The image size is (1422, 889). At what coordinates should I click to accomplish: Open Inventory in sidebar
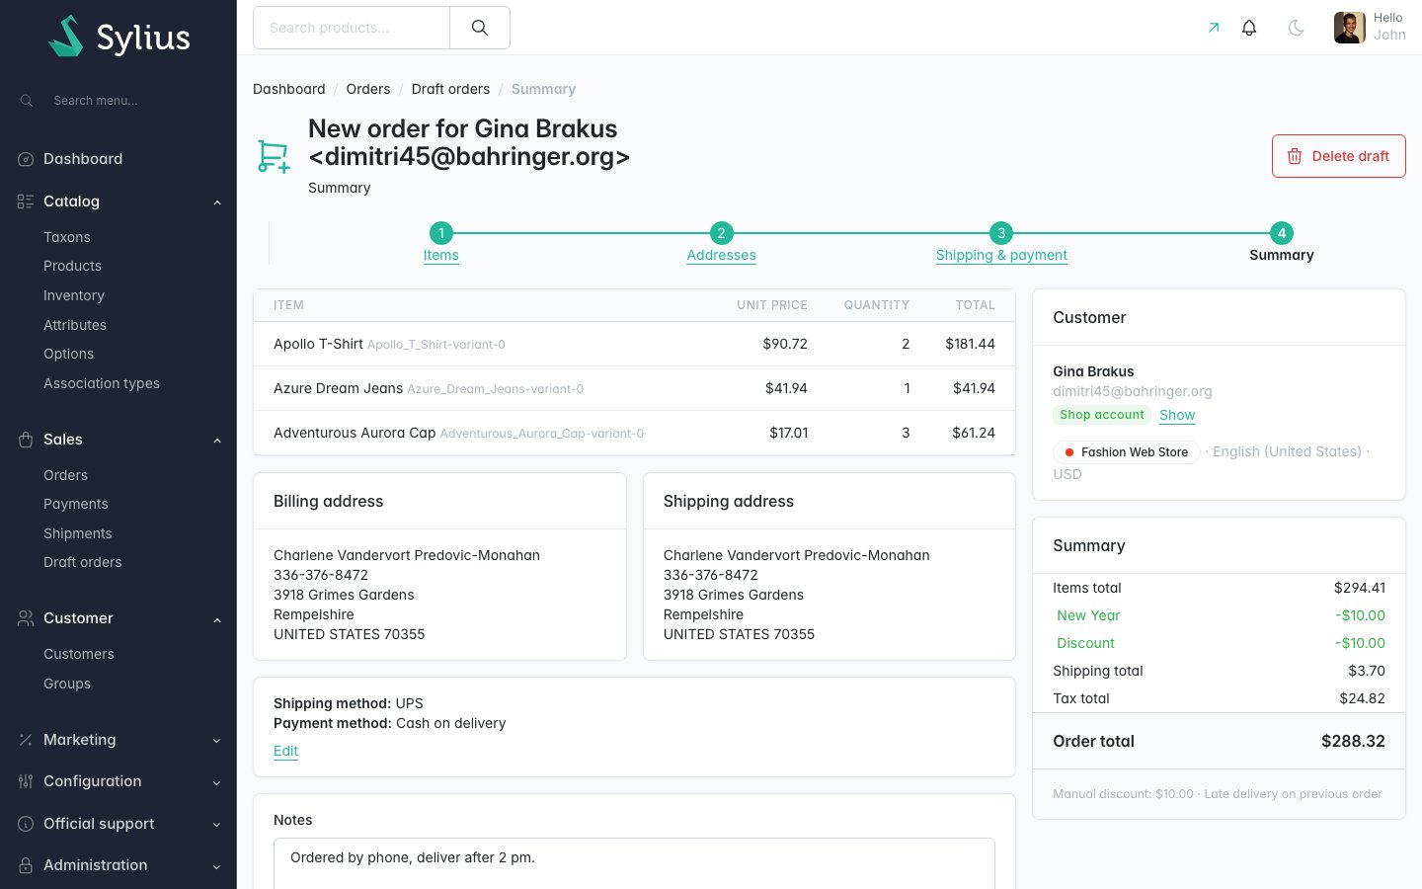[x=74, y=295]
